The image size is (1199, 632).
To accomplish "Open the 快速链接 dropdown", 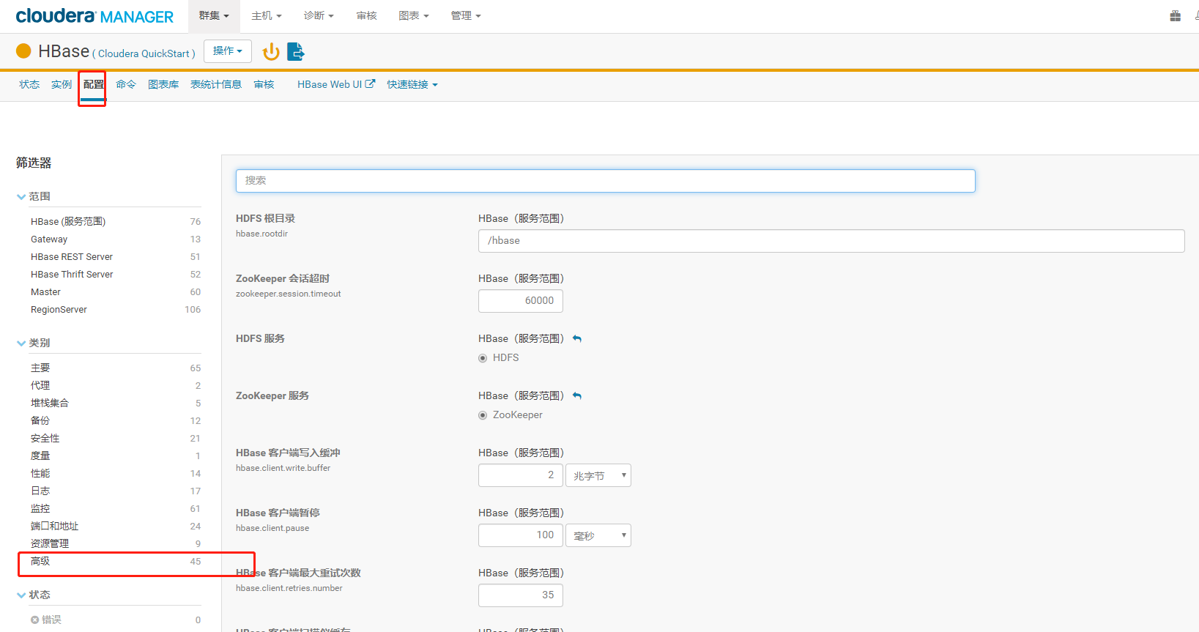I will tap(412, 85).
